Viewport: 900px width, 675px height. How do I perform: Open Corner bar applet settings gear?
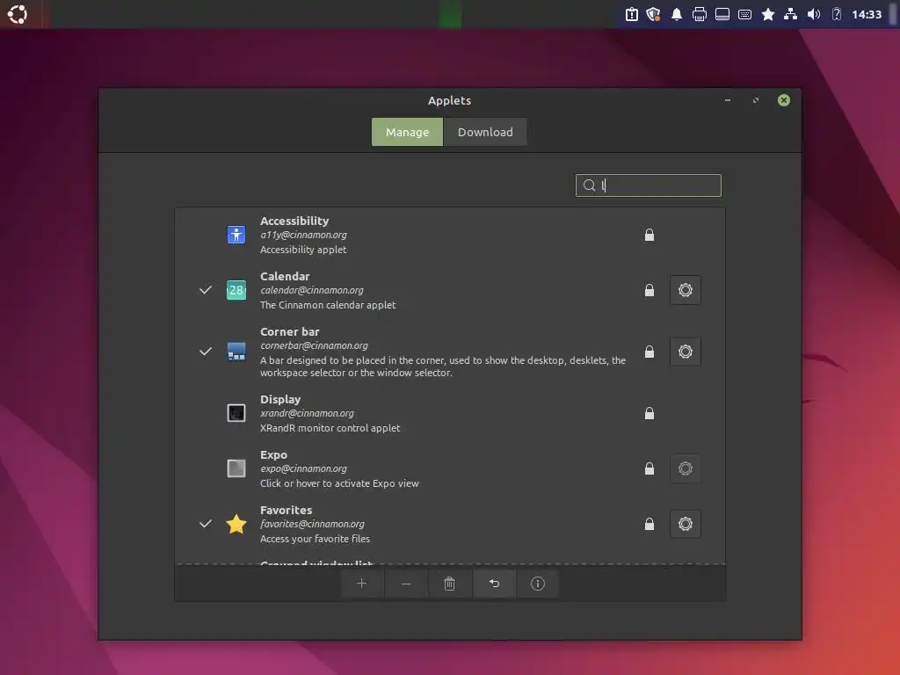[x=686, y=352]
